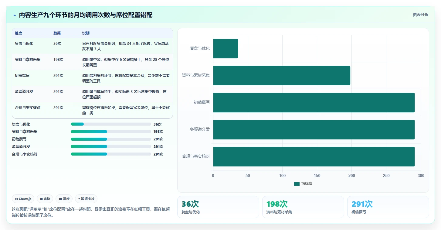Click the 291次 初稿撰写 data card
Screen dimensions: 441x230
[x=388, y=207]
